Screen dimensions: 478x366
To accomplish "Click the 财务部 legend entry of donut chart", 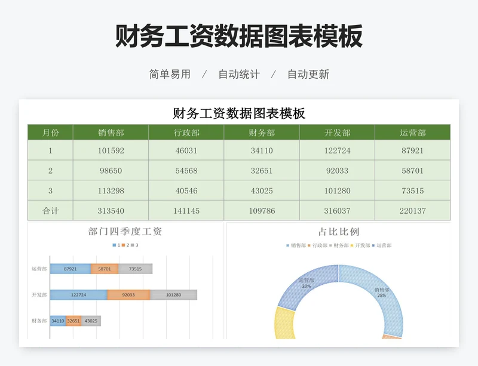I will pos(339,245).
